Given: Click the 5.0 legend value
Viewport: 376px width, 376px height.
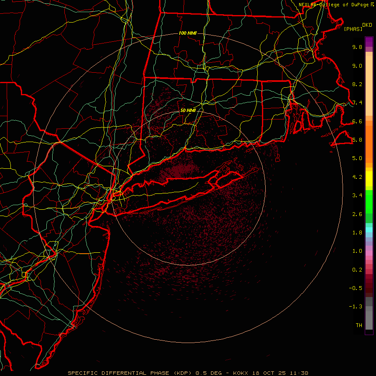Looking at the screenshot, I should pyautogui.click(x=357, y=158).
